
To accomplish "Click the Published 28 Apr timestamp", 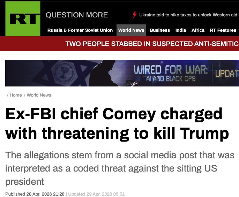I will click(x=35, y=194).
